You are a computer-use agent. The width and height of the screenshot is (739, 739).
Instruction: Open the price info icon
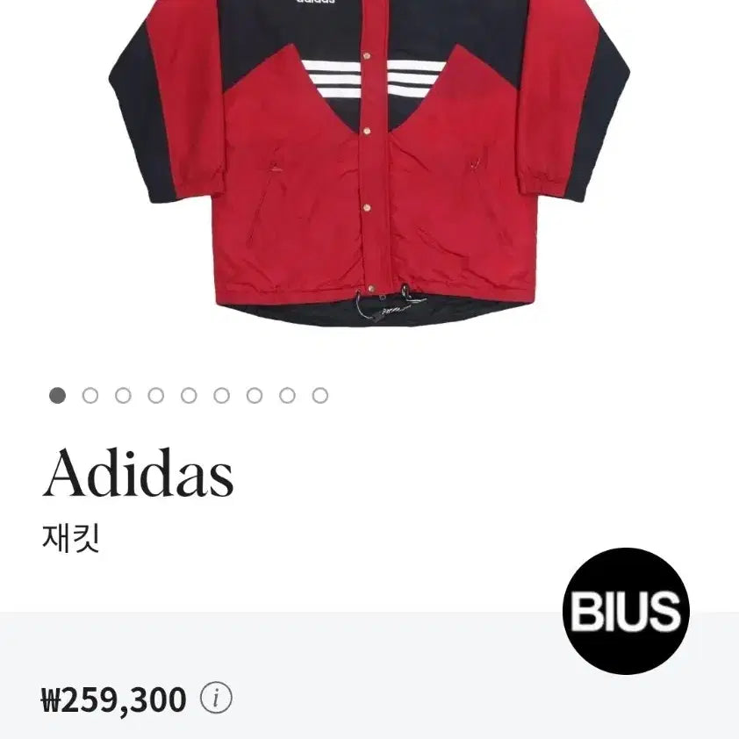pos(216,698)
